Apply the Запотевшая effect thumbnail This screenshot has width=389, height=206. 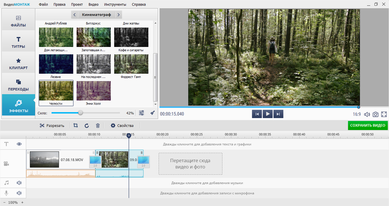pyautogui.click(x=94, y=37)
